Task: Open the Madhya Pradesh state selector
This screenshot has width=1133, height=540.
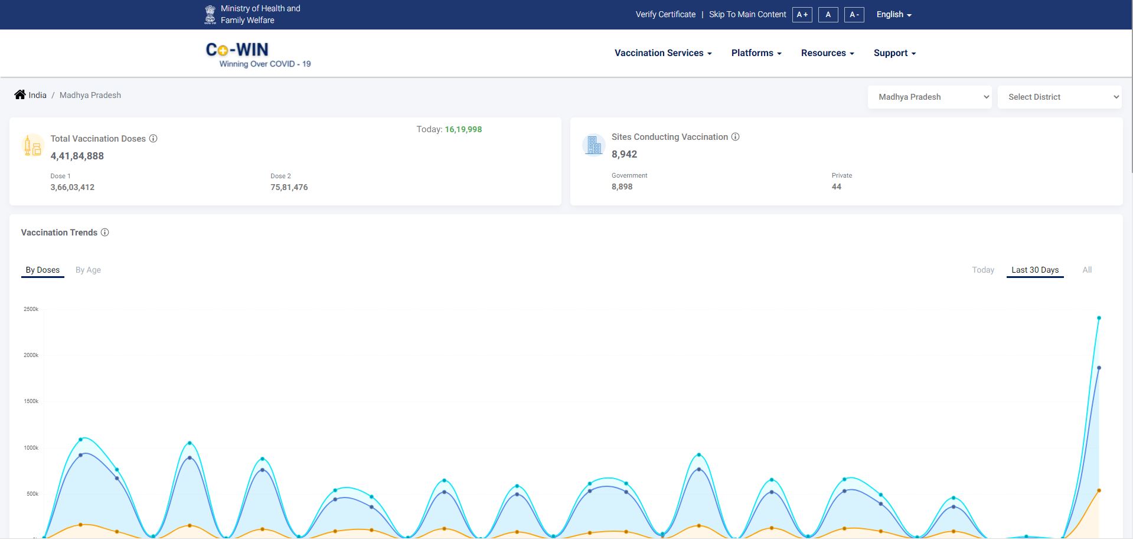Action: click(929, 97)
